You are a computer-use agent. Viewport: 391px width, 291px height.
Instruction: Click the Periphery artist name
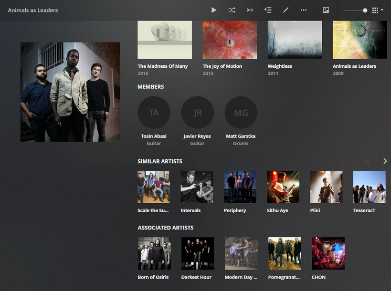coord(235,210)
